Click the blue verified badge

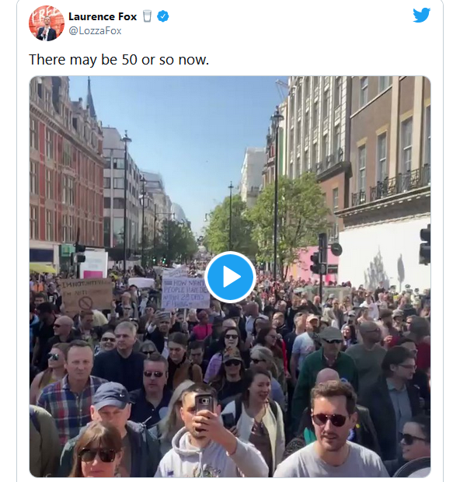point(163,16)
